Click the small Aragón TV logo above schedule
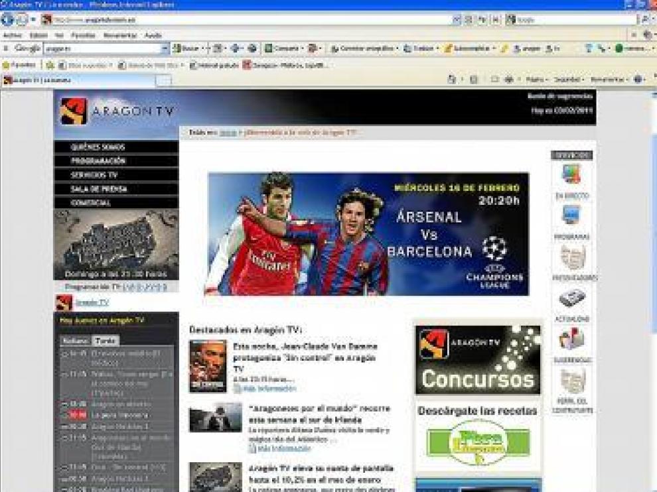The width and height of the screenshot is (657, 492). 64,302
